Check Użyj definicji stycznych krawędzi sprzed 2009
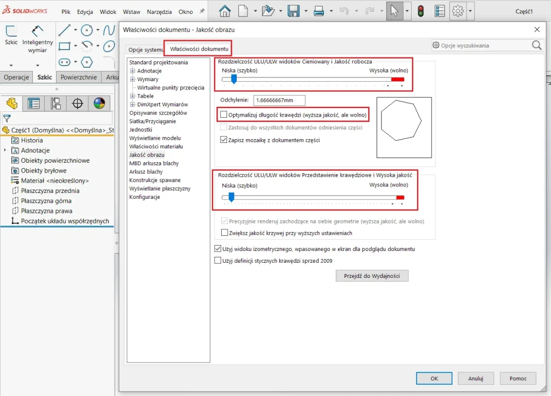Screen dimensions: 551x396 (x=217, y=260)
